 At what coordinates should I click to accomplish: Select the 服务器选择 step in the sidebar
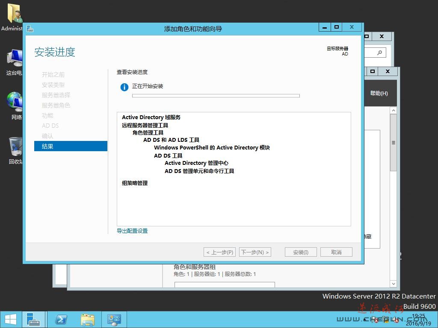pos(56,95)
